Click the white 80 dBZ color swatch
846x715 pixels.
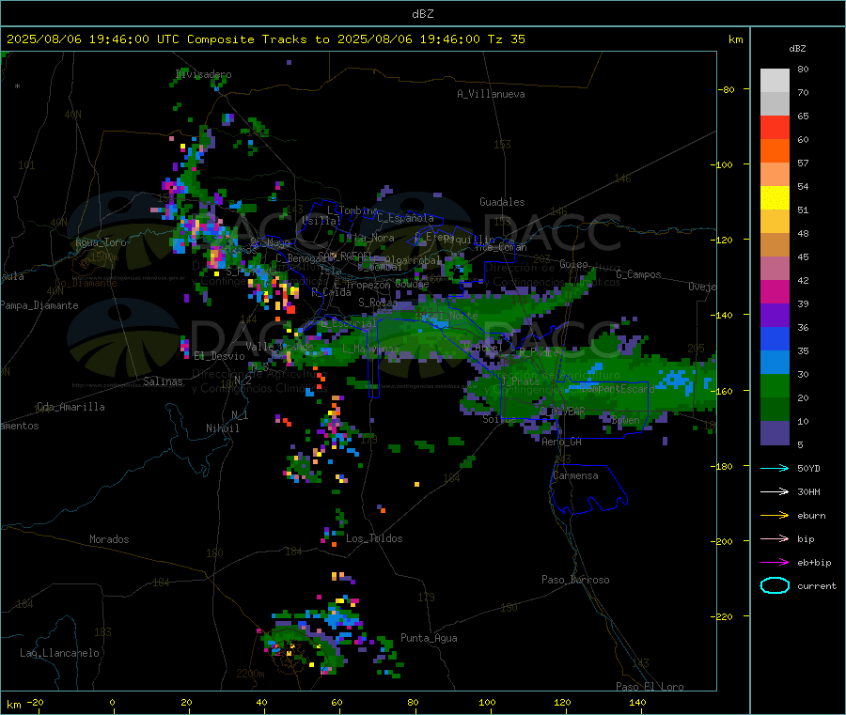click(x=775, y=81)
